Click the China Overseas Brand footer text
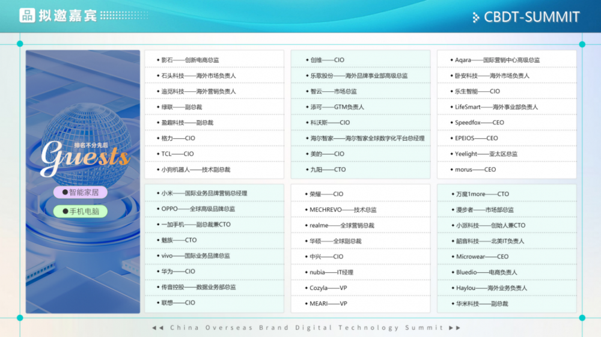This screenshot has width=601, height=337. 307,328
